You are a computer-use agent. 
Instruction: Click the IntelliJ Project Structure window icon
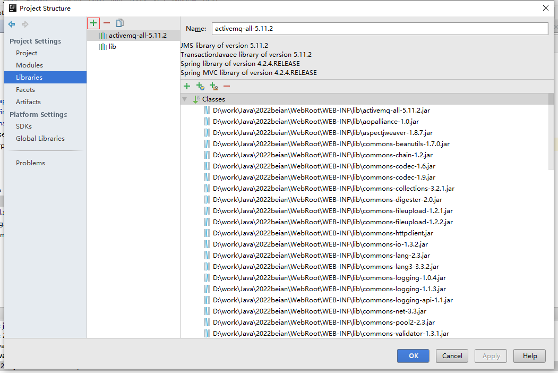point(13,8)
